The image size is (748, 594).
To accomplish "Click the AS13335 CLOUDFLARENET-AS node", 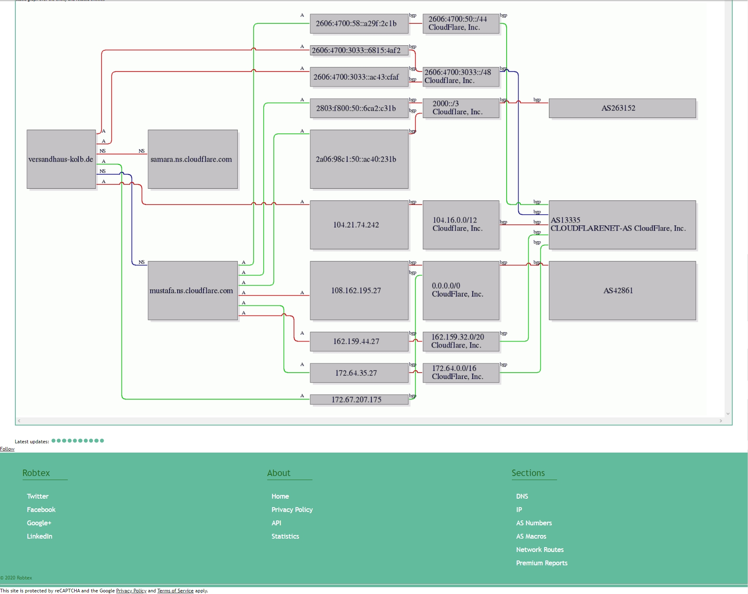I will pyautogui.click(x=622, y=225).
